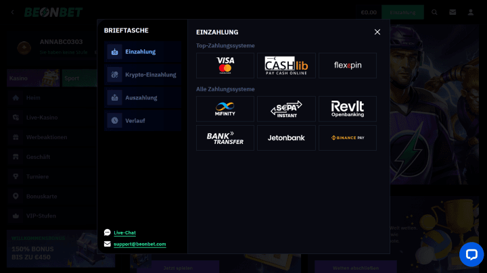
Task: Click the €0.00 balance display
Action: [369, 12]
